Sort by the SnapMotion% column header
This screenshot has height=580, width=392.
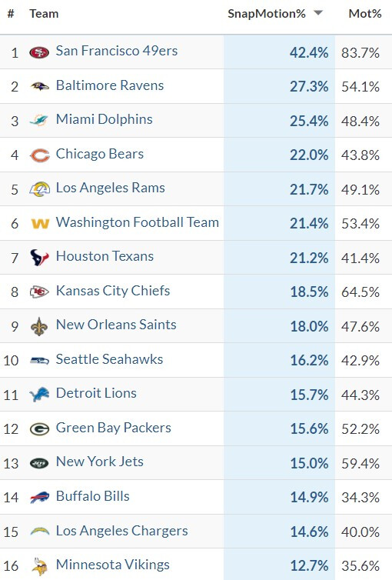coord(267,14)
